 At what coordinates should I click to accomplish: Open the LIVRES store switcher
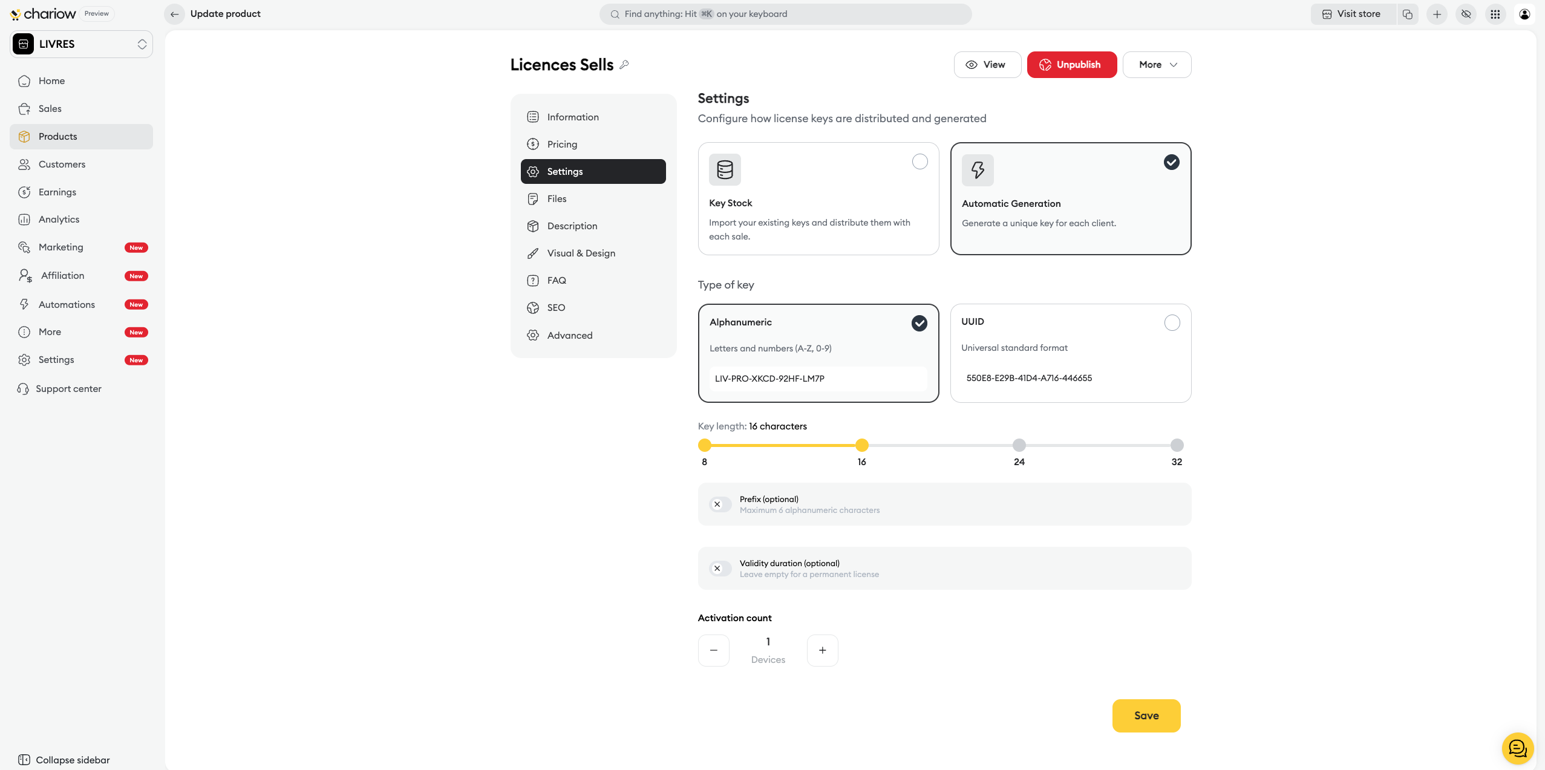(81, 44)
